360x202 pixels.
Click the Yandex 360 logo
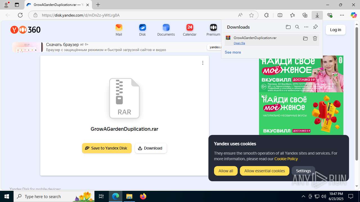click(25, 30)
